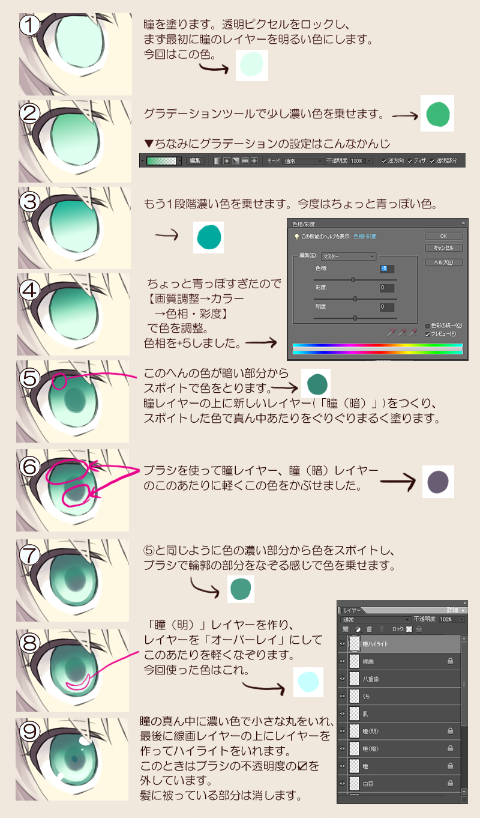Click the OK button in 色相/彩度 dialog
Image resolution: width=480 pixels, height=818 pixels.
coord(443,236)
